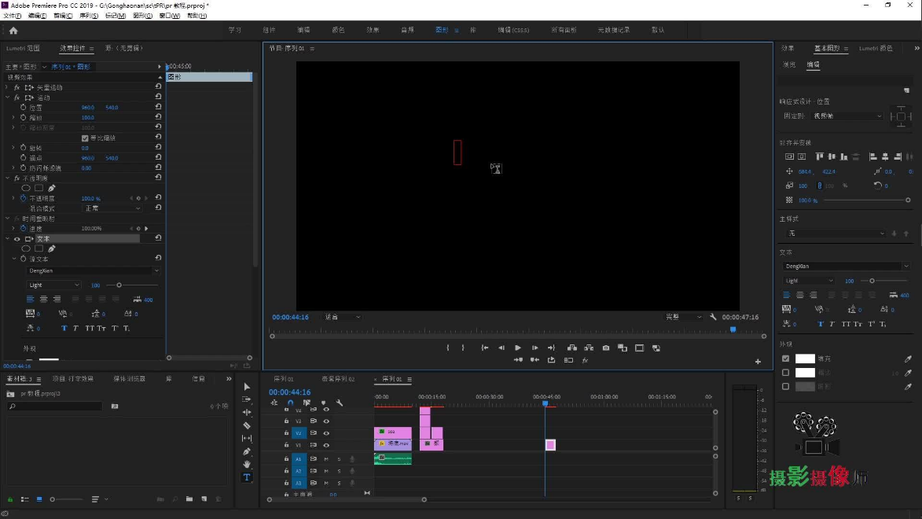Click the Play button in Program Monitor
The image size is (922, 519).
click(x=518, y=348)
